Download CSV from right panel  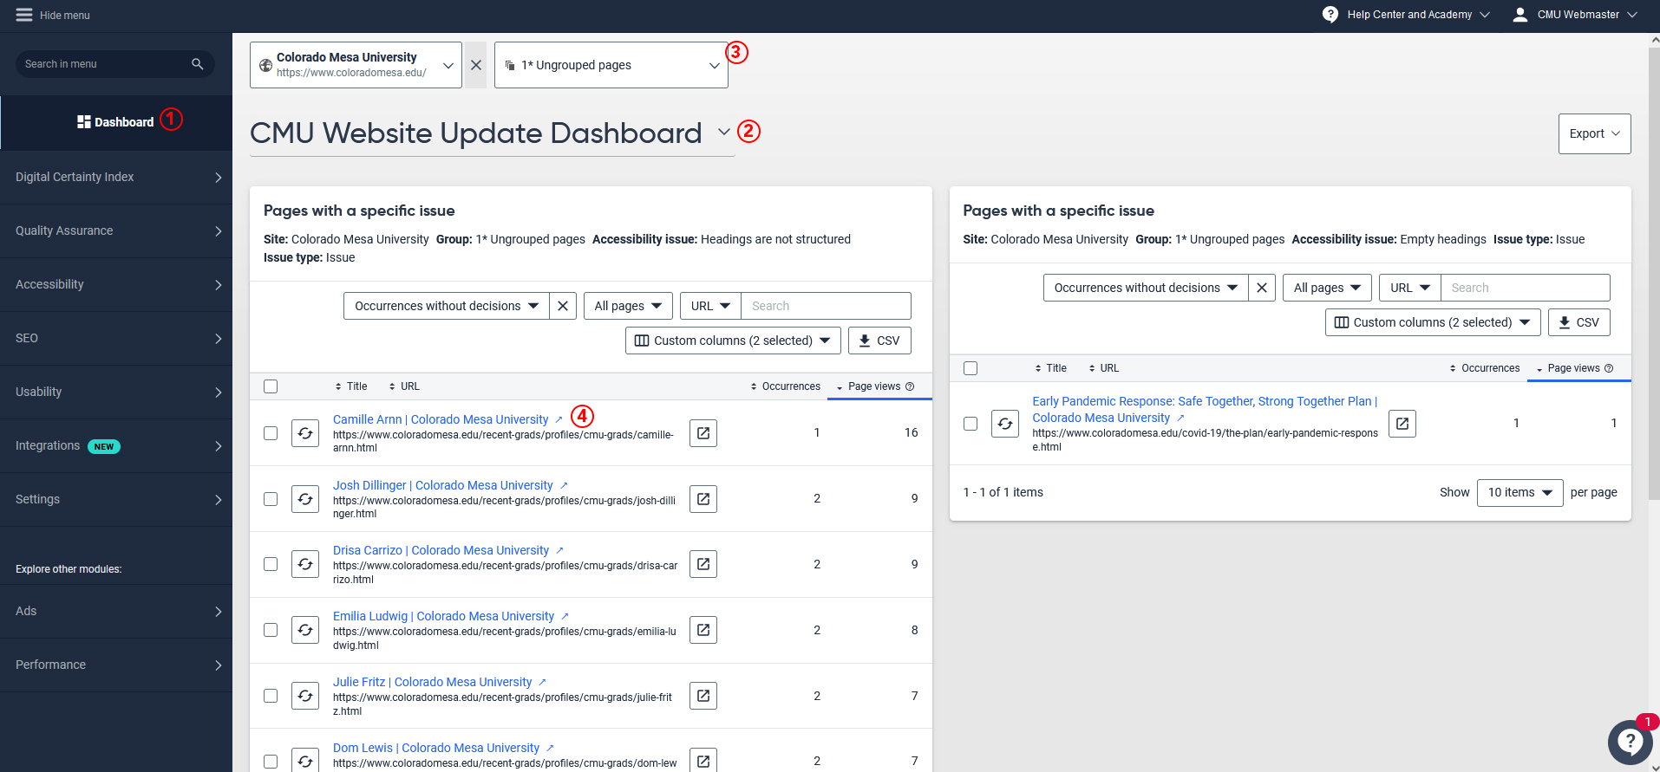click(x=1579, y=322)
